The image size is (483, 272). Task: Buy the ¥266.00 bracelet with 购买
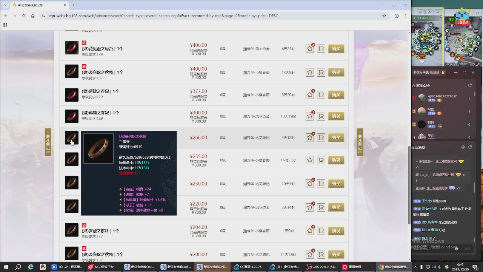(336, 138)
